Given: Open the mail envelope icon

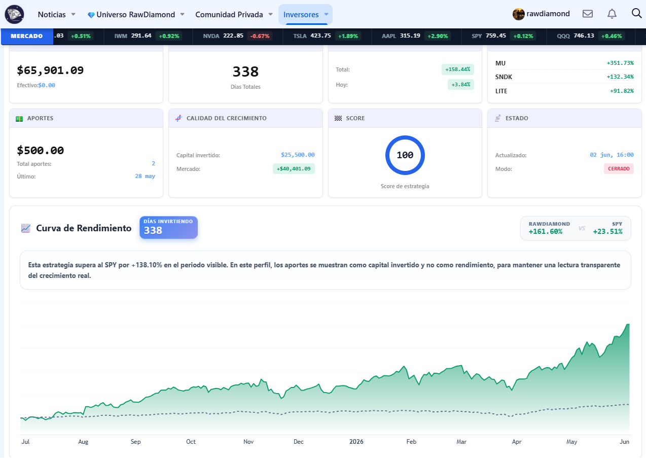Looking at the screenshot, I should click(x=588, y=14).
